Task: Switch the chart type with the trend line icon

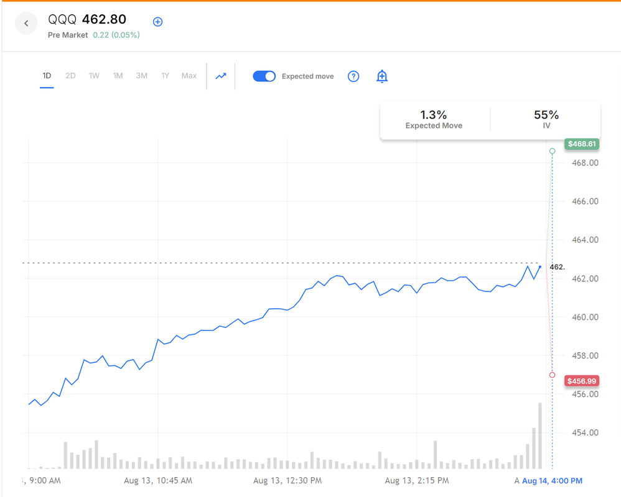Action: click(221, 76)
